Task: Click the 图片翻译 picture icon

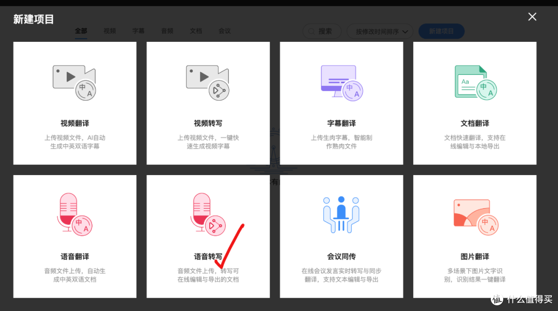Action: 476,217
